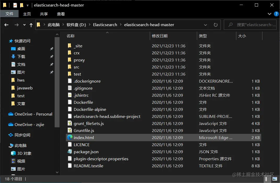
Task: Unpin 图片 from quick access
Action: (x=52, y=72)
